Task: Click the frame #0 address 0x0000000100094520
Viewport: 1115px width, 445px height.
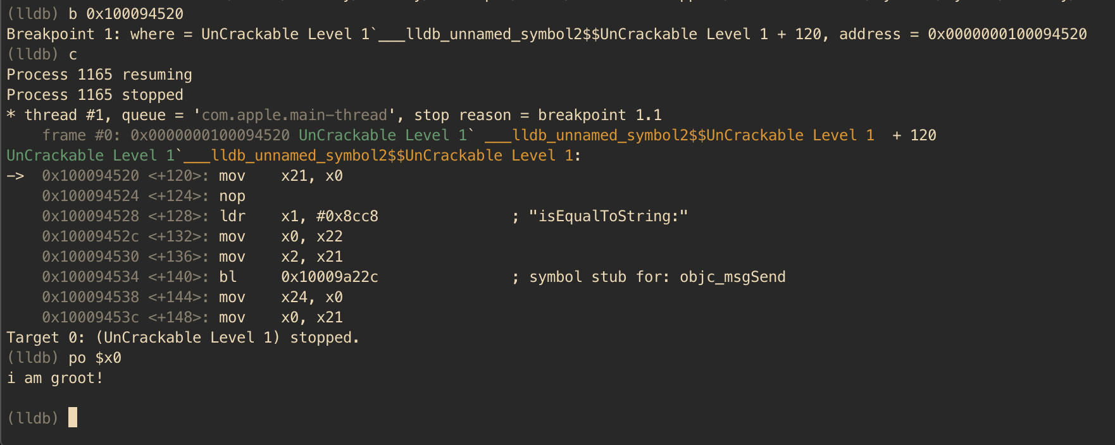Action: 210,135
